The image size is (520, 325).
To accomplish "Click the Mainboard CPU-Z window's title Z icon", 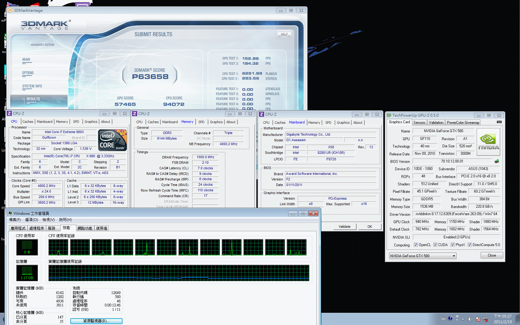I will [262, 114].
